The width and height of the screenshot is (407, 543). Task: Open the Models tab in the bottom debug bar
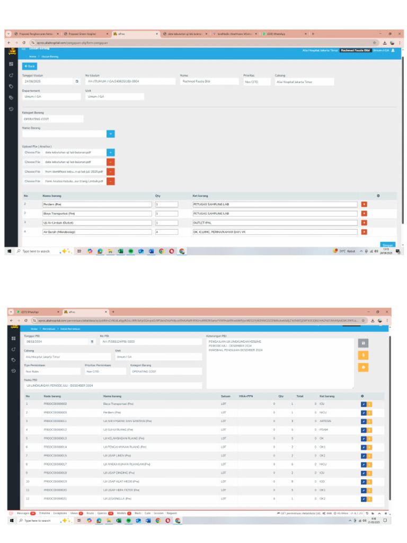tap(124, 513)
